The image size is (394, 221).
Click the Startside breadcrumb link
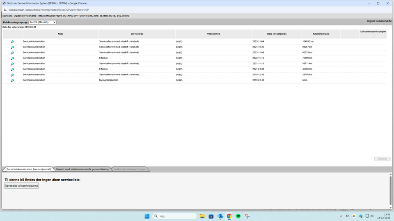pyautogui.click(x=7, y=16)
